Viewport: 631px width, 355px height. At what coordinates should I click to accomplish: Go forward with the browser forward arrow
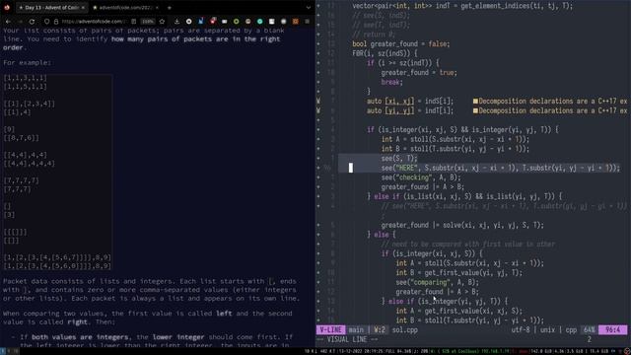[20, 22]
